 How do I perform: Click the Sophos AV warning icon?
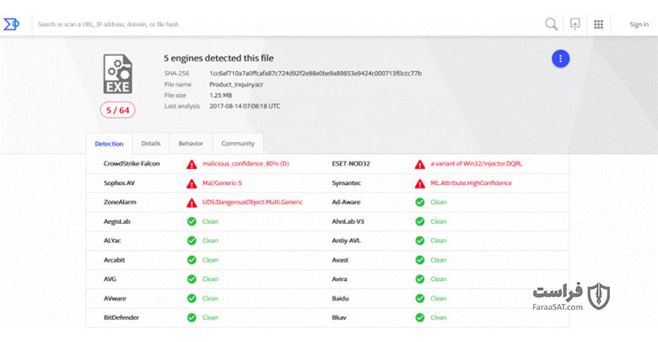pos(191,183)
